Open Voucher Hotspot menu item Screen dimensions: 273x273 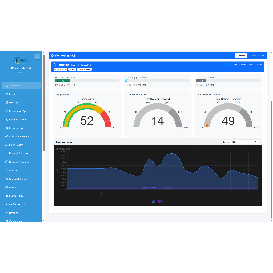(x=21, y=220)
